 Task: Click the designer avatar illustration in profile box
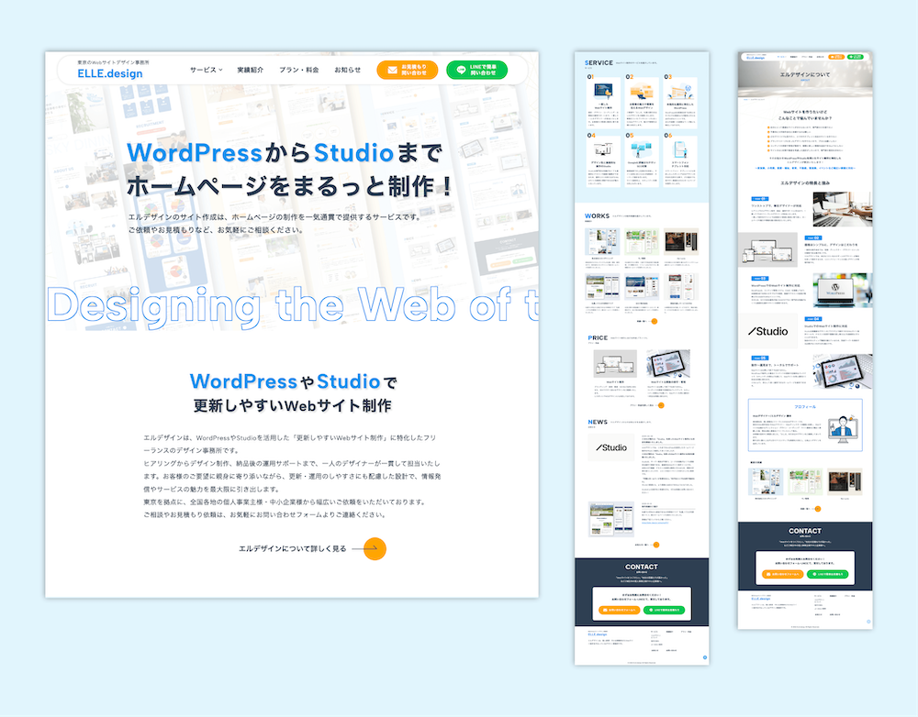[x=843, y=427]
